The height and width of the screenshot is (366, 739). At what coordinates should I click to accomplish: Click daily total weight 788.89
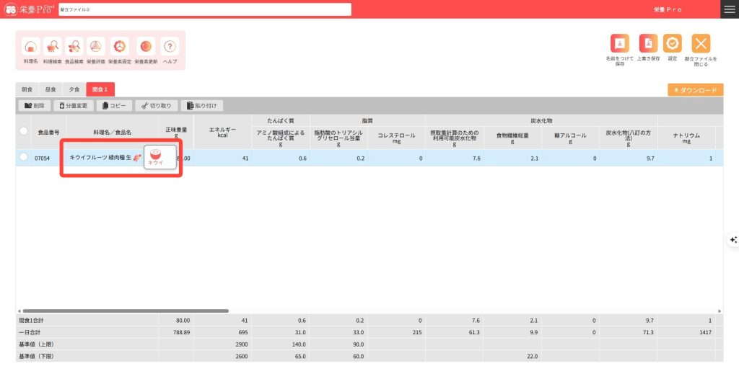[x=182, y=333]
